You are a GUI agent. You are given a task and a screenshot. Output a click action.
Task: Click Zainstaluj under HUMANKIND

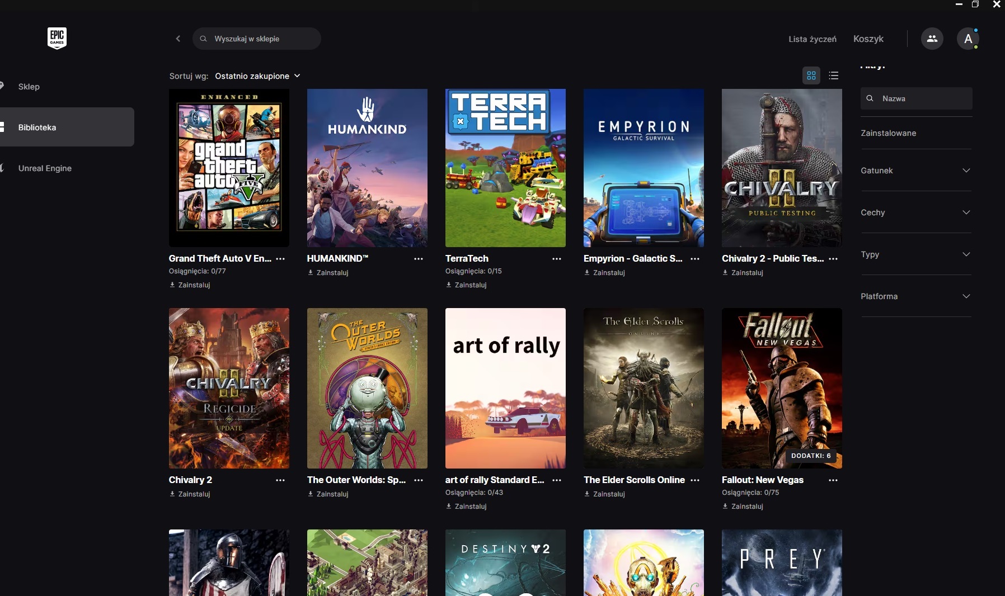coord(328,273)
